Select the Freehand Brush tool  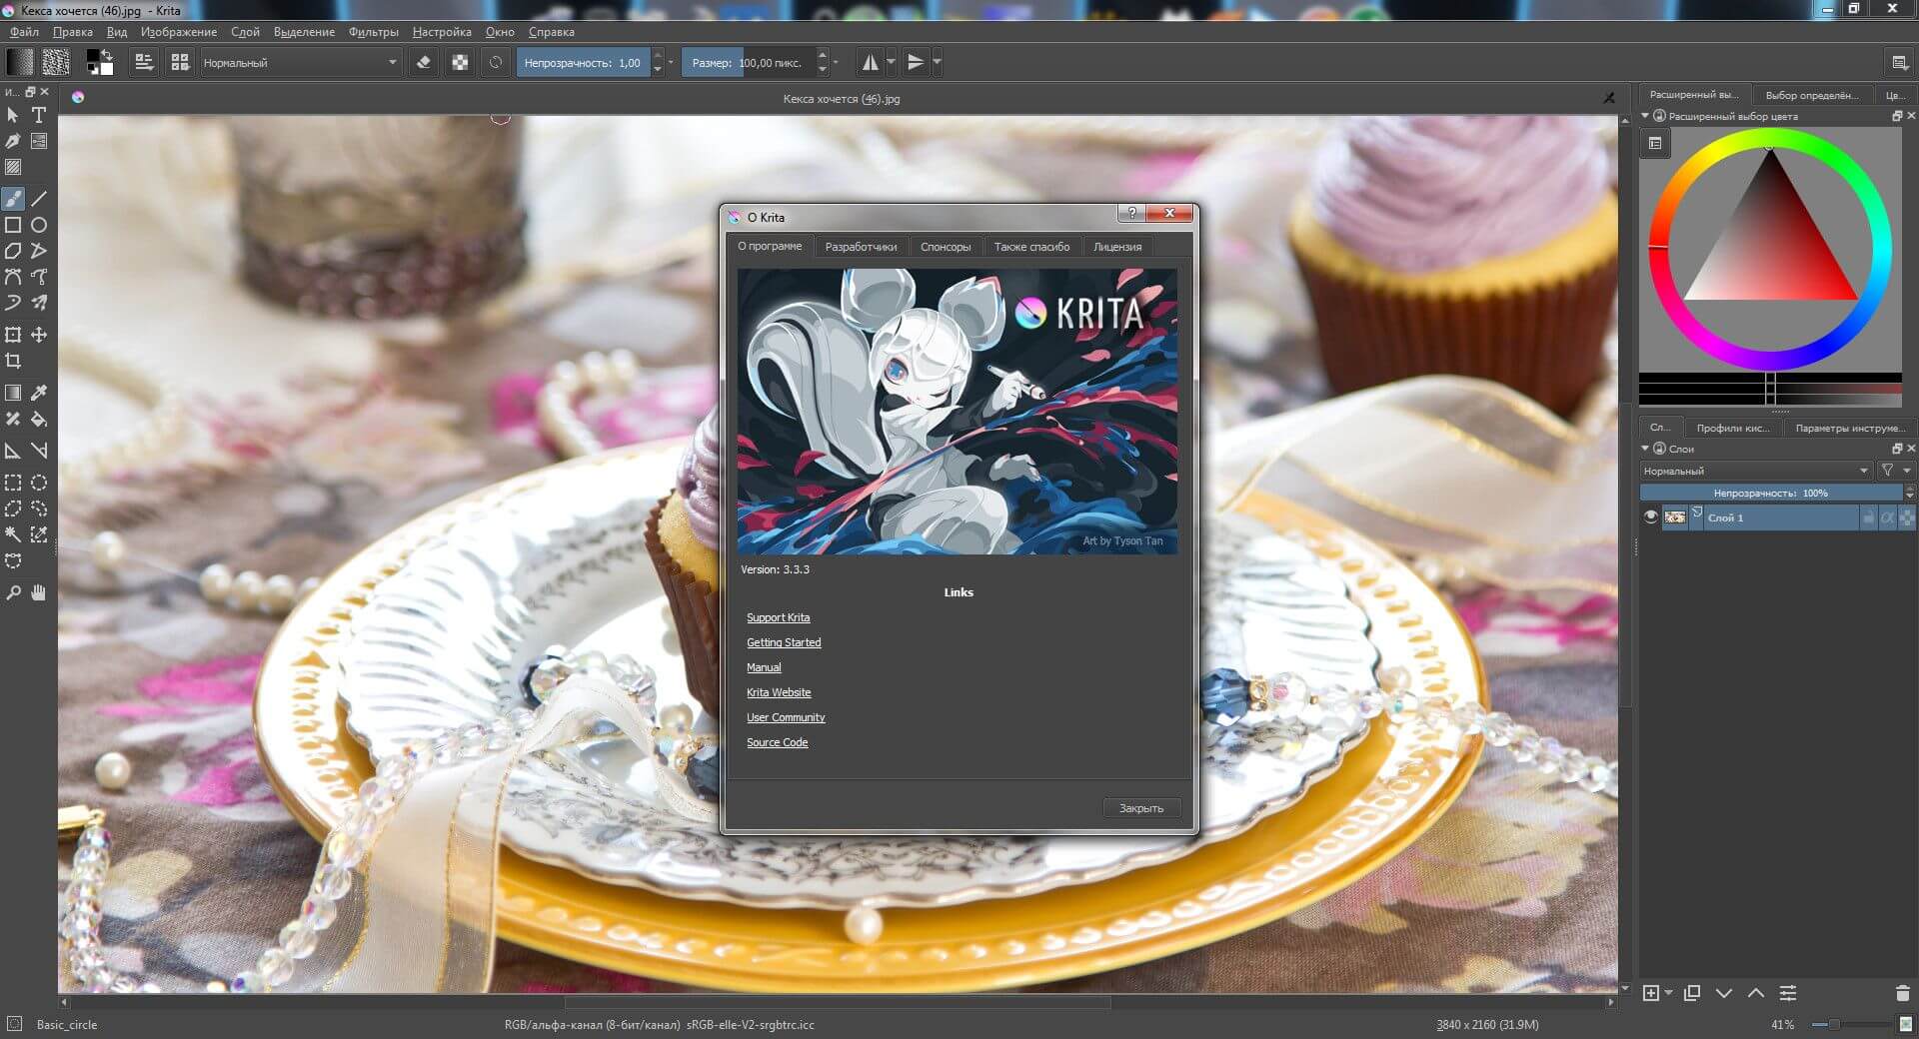[x=13, y=199]
